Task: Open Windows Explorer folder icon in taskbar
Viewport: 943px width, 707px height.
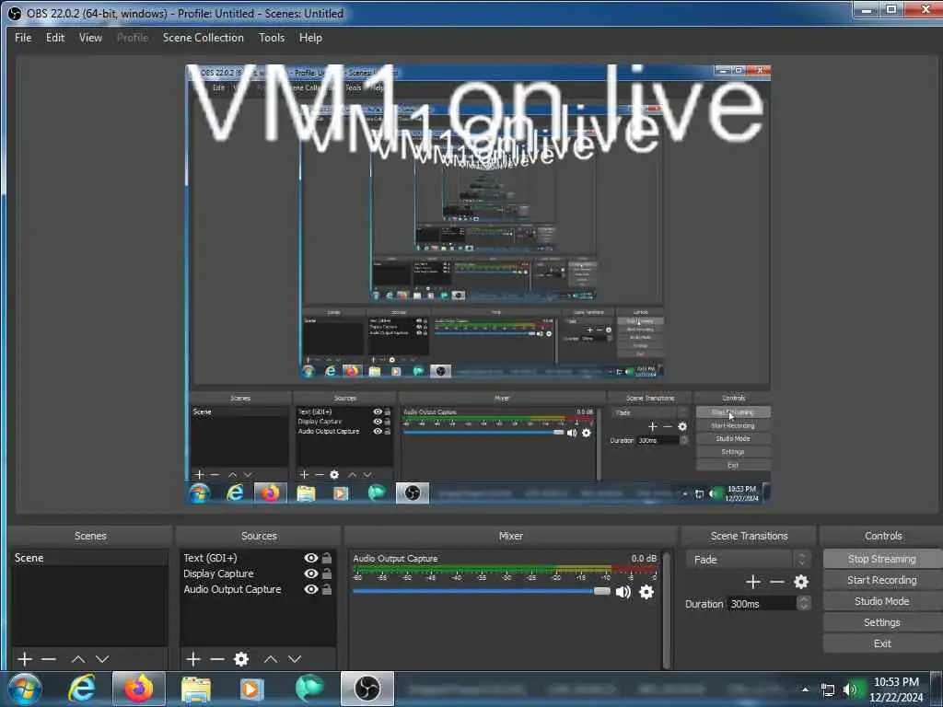Action: point(196,689)
